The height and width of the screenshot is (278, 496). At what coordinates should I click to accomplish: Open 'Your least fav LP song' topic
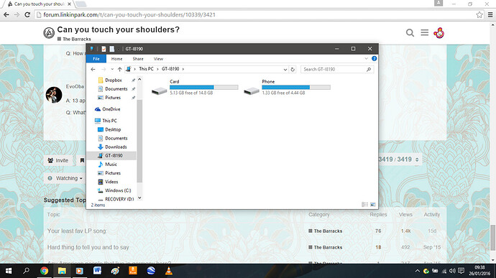tap(77, 231)
